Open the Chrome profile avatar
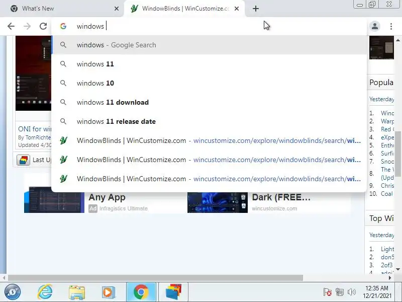The image size is (402, 302). [375, 26]
